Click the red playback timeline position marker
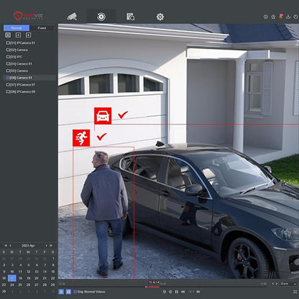The image size is (299, 299). (148, 282)
